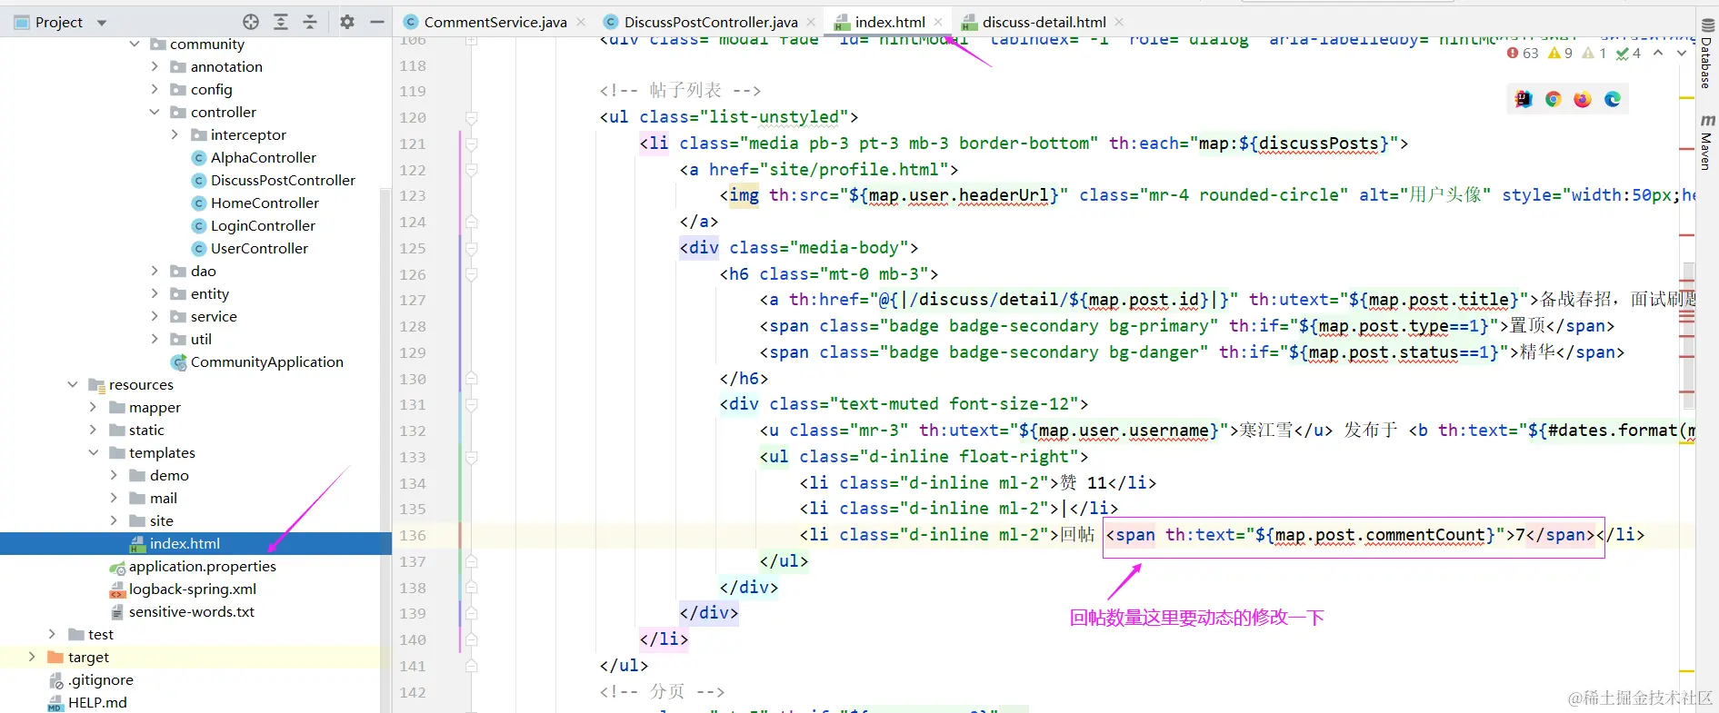Image resolution: width=1719 pixels, height=713 pixels.
Task: Click line number 136 in gutter
Action: click(413, 535)
